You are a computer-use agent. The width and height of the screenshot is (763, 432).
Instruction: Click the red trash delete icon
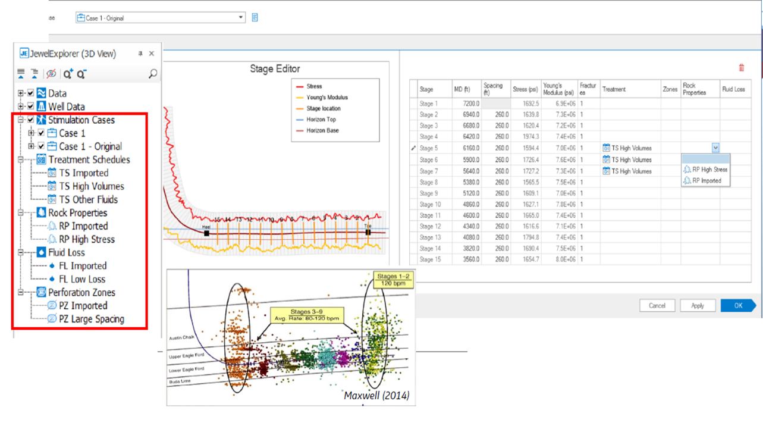(741, 68)
